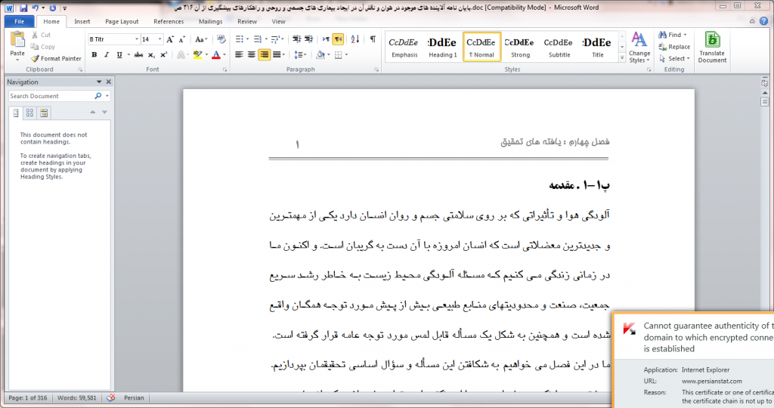Click the Save icon in Quick Access Toolbar
The width and height of the screenshot is (774, 408).
point(23,7)
